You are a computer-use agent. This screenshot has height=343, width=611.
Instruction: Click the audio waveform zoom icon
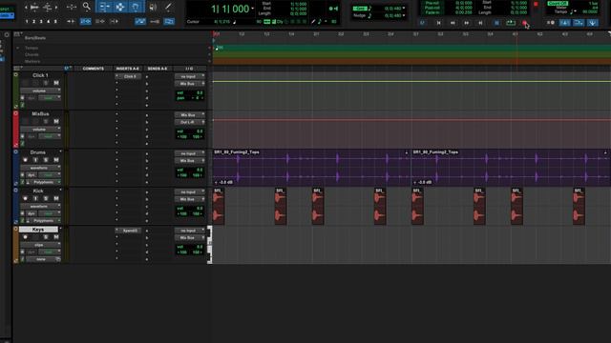(x=34, y=7)
